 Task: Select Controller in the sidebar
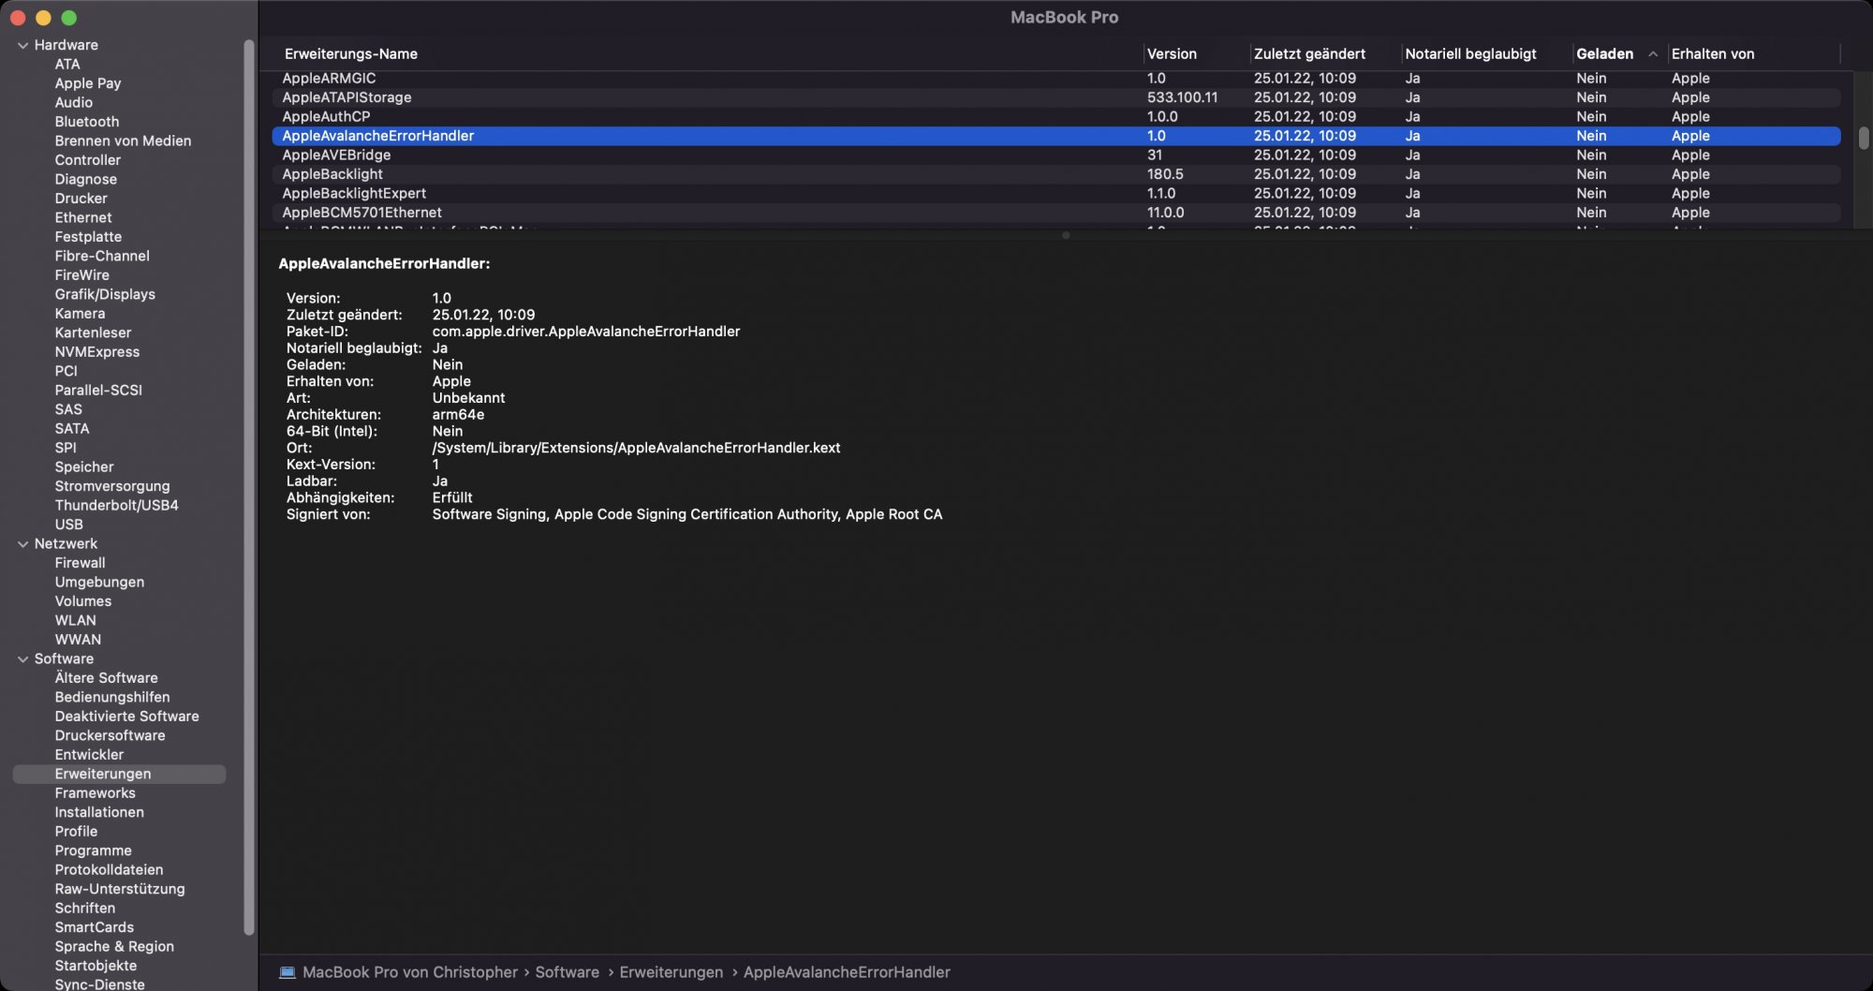(x=88, y=160)
